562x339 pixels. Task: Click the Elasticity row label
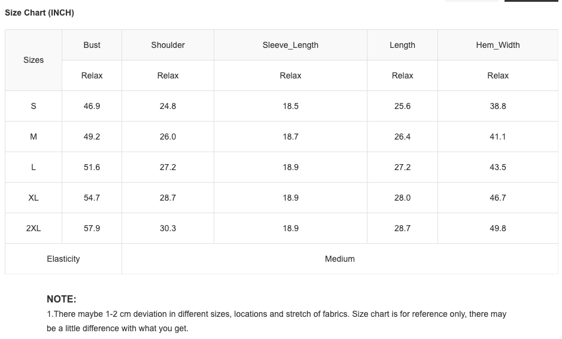(63, 259)
